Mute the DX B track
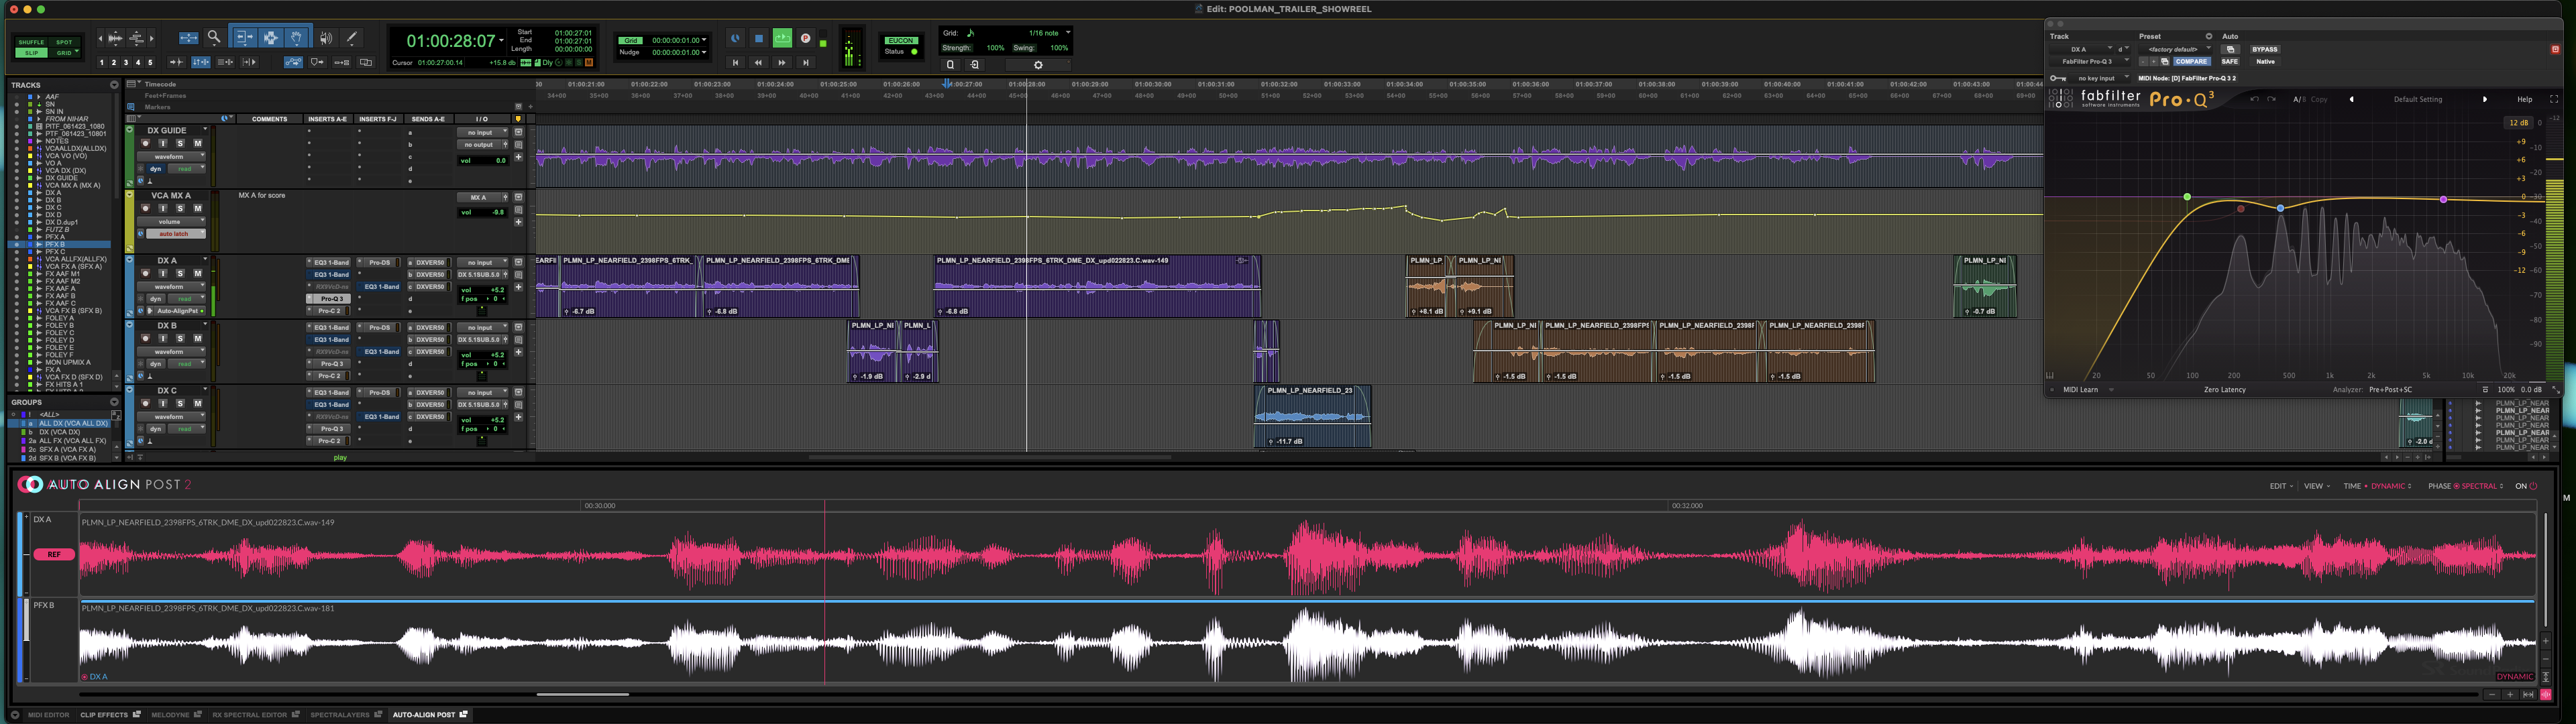 coord(198,338)
